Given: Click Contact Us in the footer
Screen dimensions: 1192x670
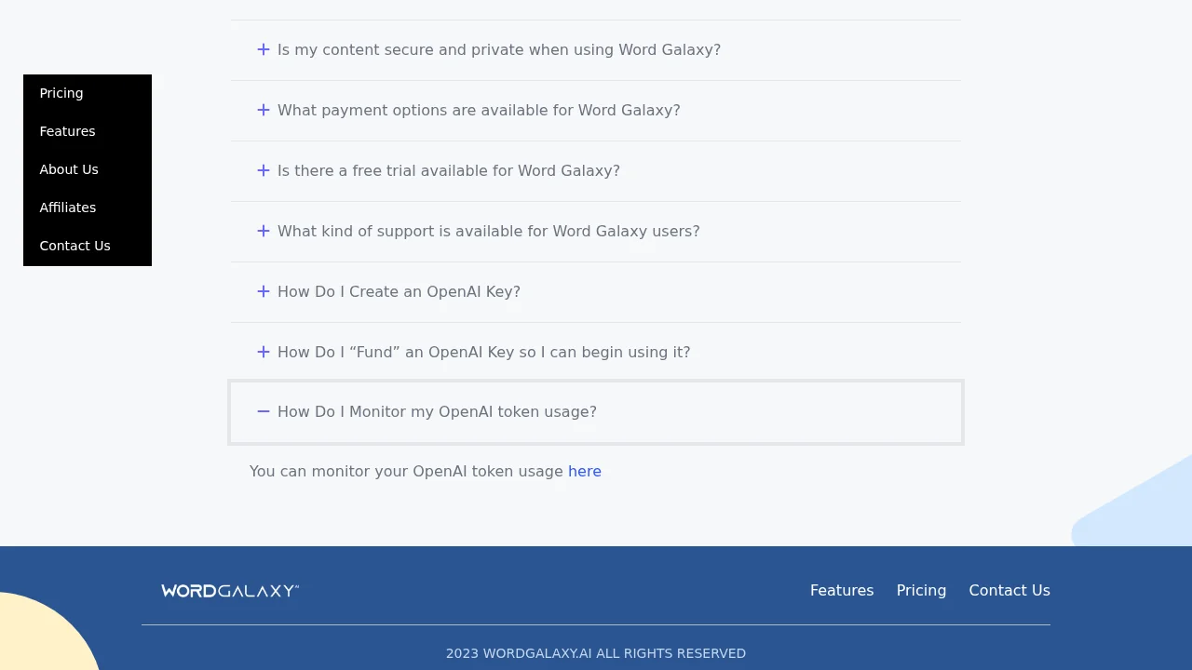Looking at the screenshot, I should (x=1009, y=590).
